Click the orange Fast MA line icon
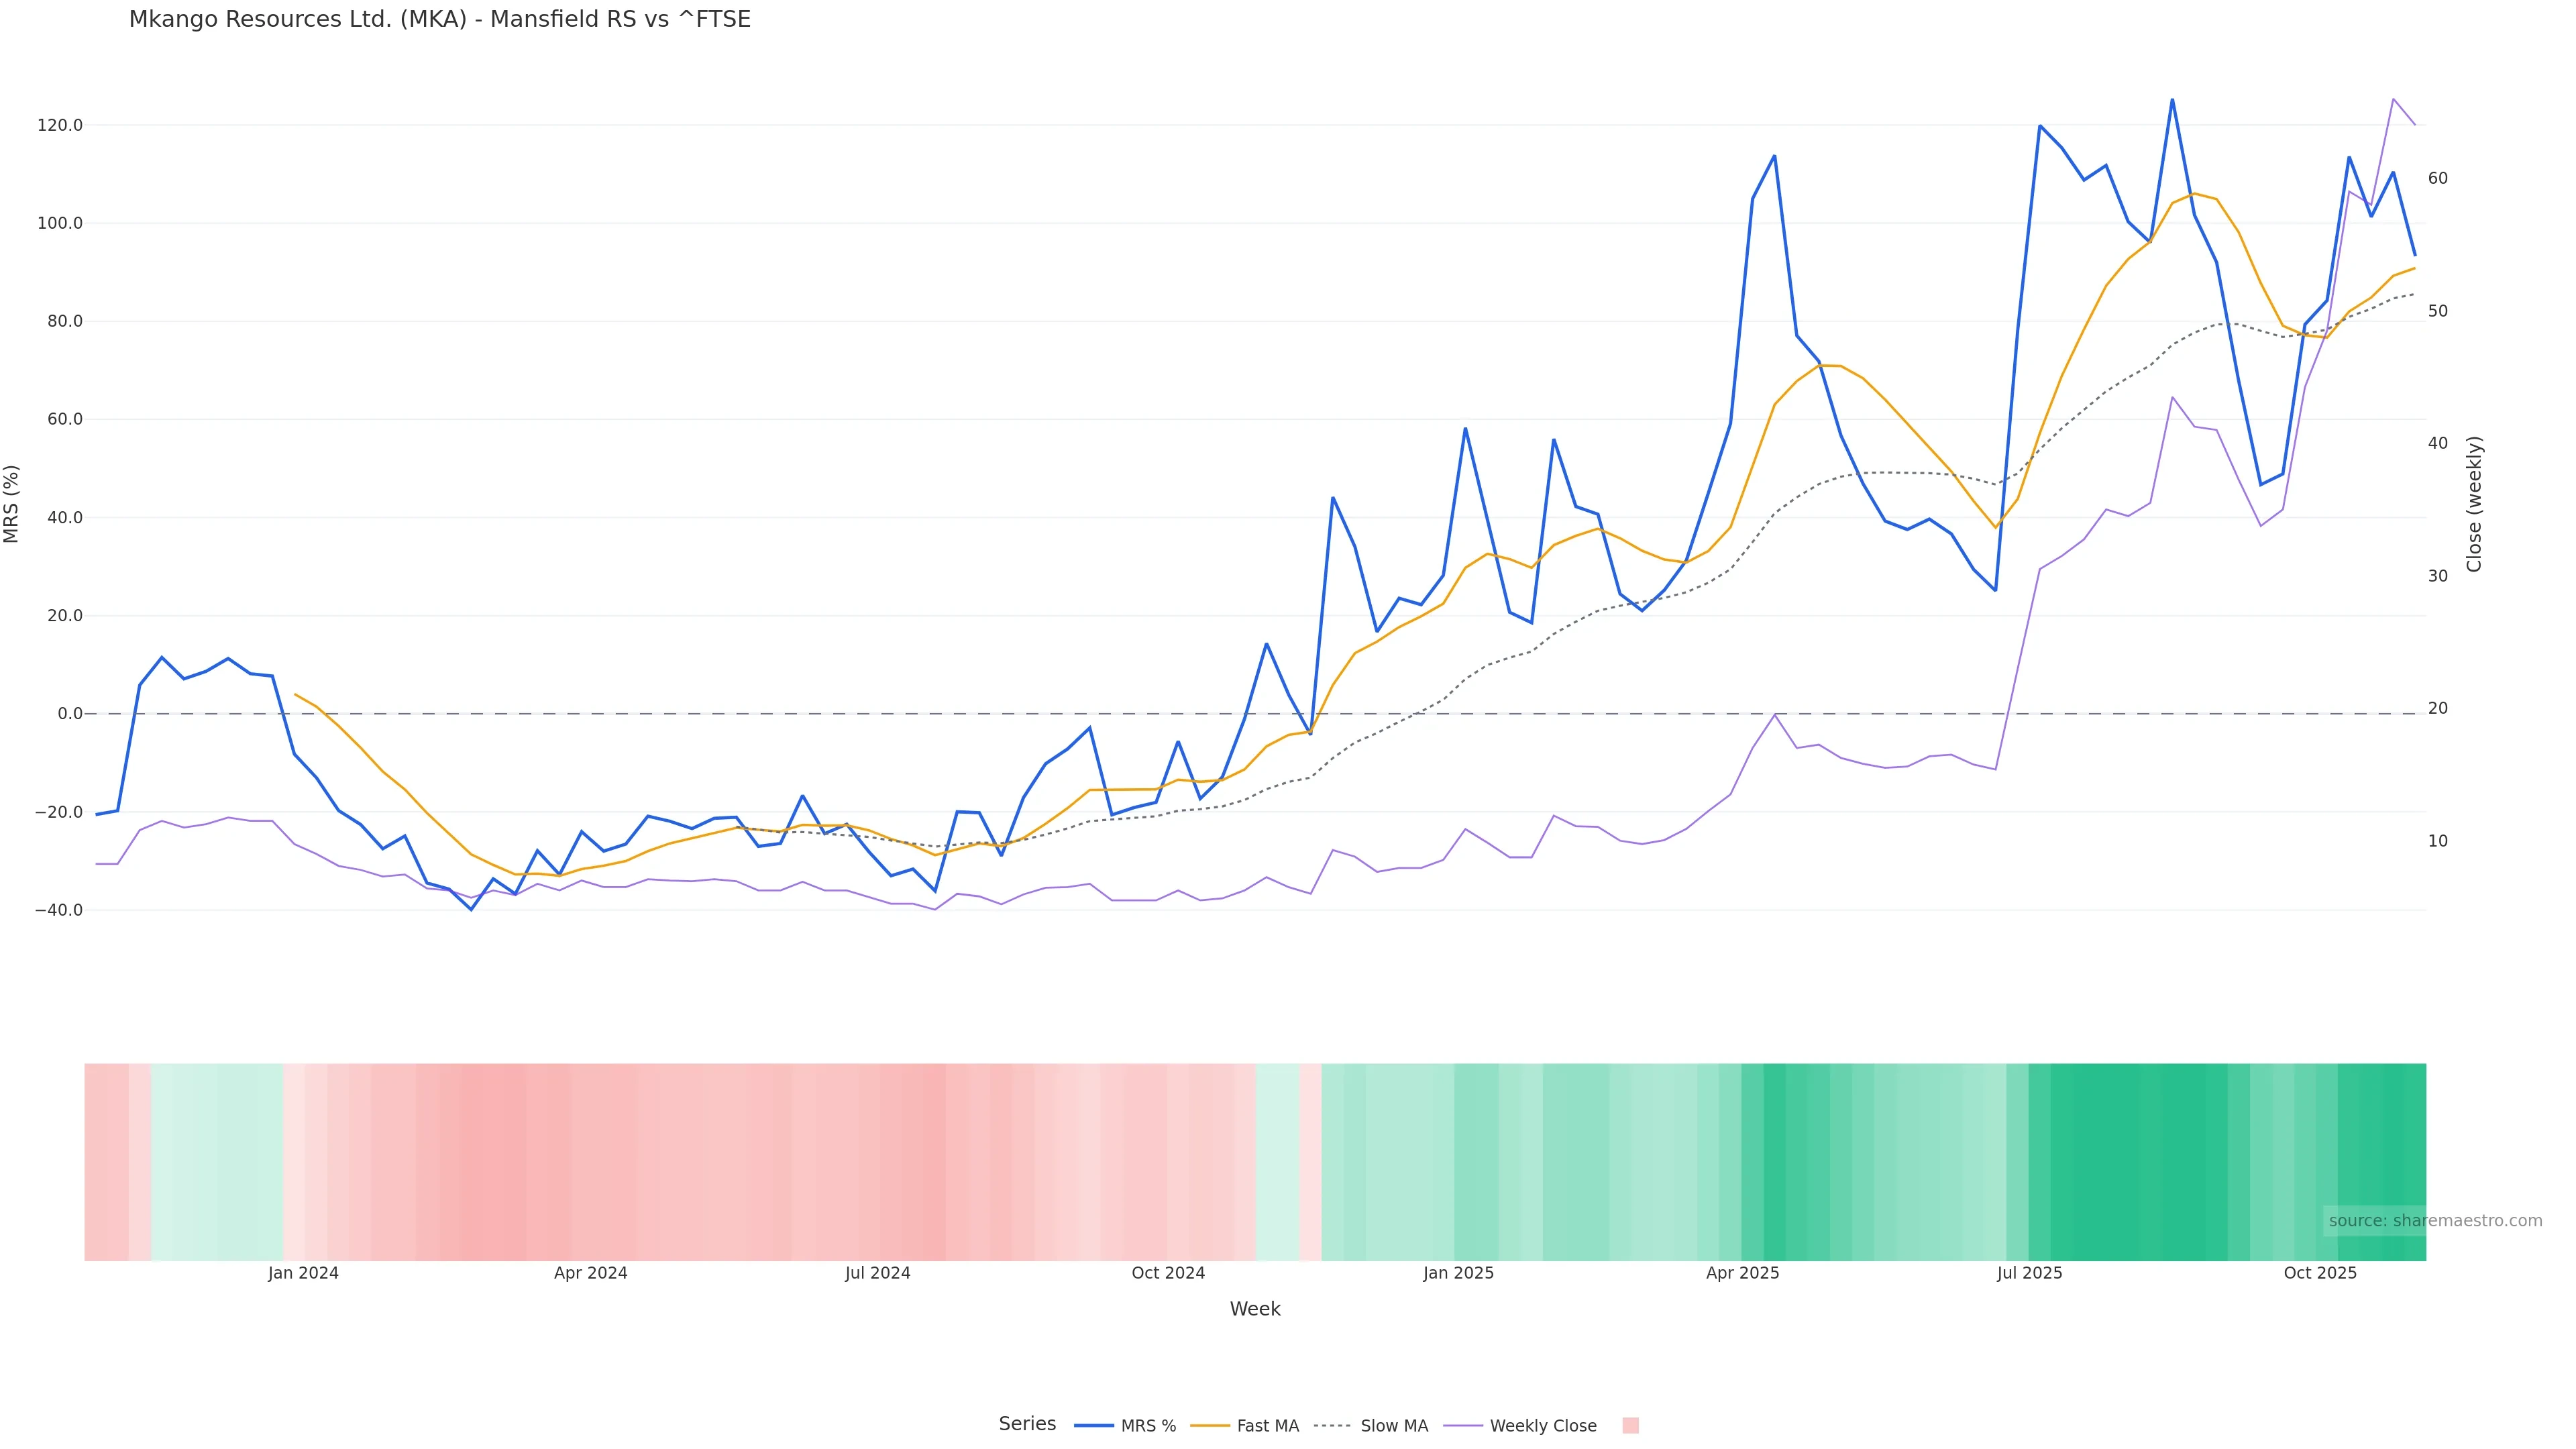Screen dimensions: 2576x1449 1210,1426
